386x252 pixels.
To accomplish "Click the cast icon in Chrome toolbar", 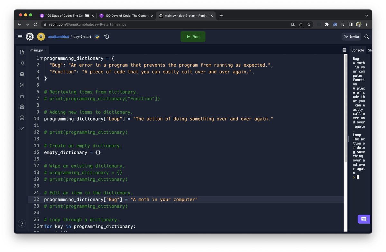I will pos(335,24).
